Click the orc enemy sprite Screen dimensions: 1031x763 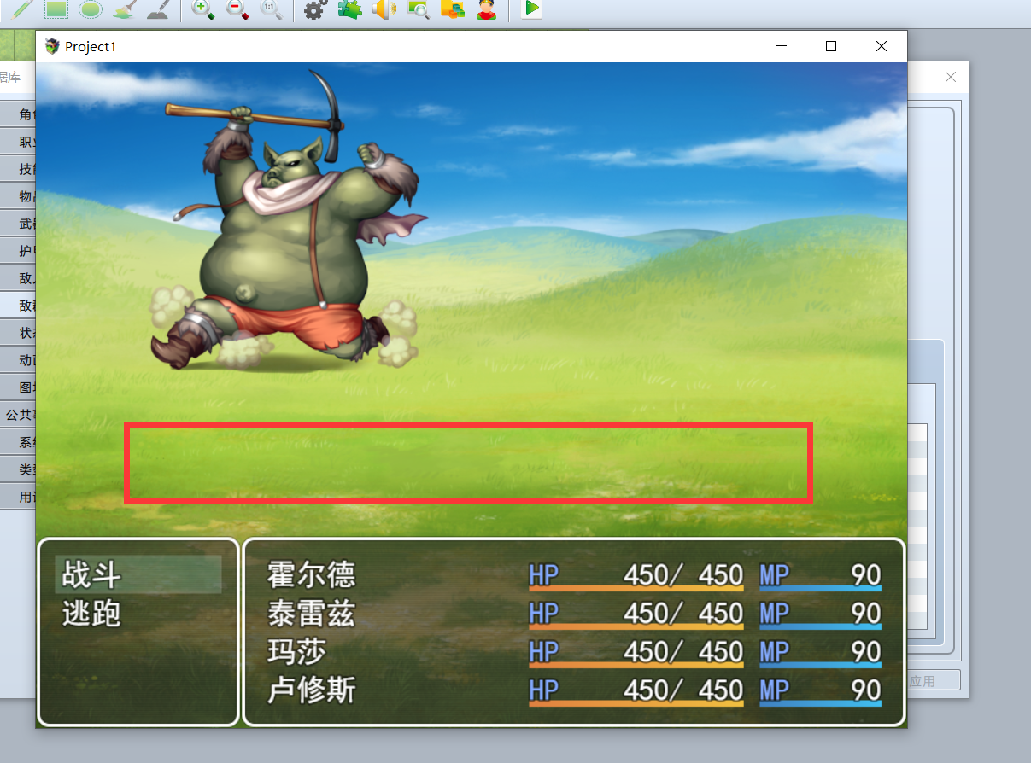coord(290,222)
